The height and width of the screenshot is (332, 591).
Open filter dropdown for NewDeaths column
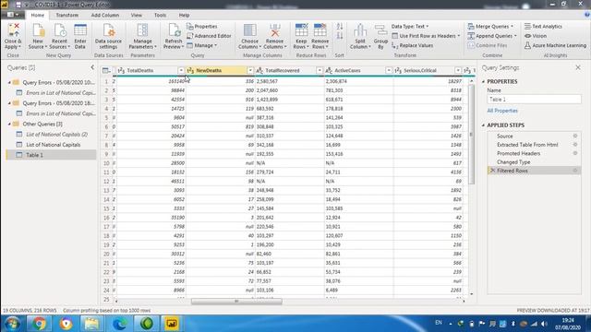coord(250,70)
